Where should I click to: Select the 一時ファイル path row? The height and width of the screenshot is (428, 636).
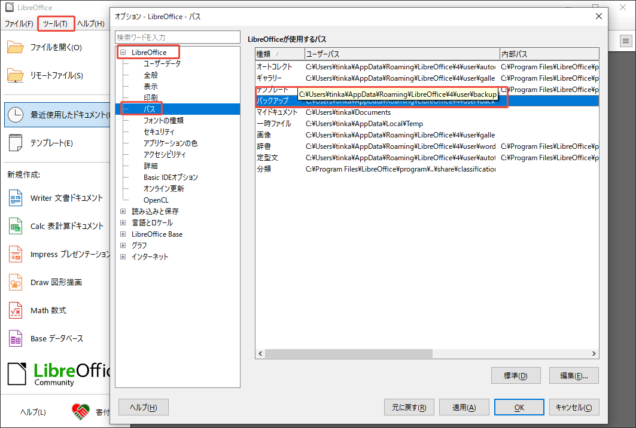427,124
